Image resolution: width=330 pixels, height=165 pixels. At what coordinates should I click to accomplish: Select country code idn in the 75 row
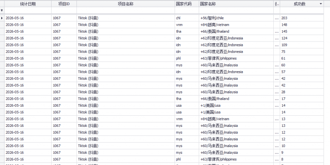point(186,51)
